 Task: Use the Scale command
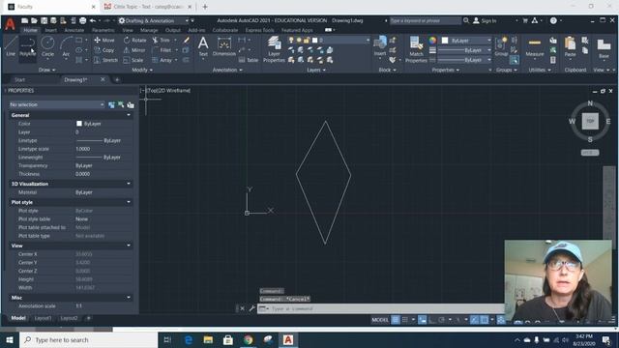pyautogui.click(x=133, y=60)
